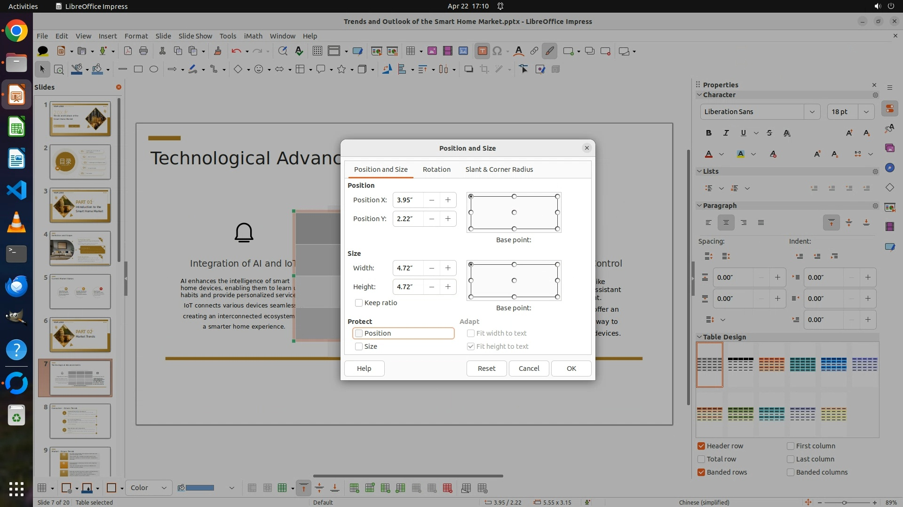Select slide 8 thumbnail

point(80,421)
